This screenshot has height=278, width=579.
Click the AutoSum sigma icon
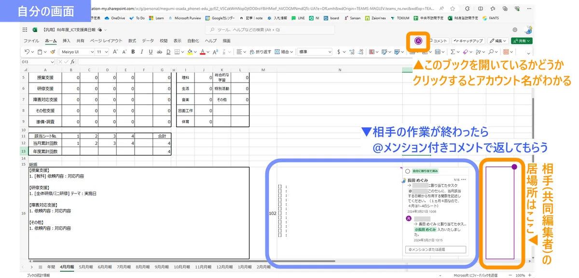tap(453, 52)
